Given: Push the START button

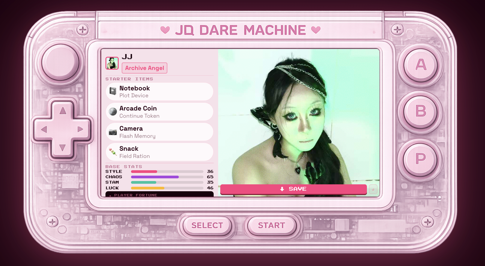Looking at the screenshot, I should pyautogui.click(x=271, y=225).
